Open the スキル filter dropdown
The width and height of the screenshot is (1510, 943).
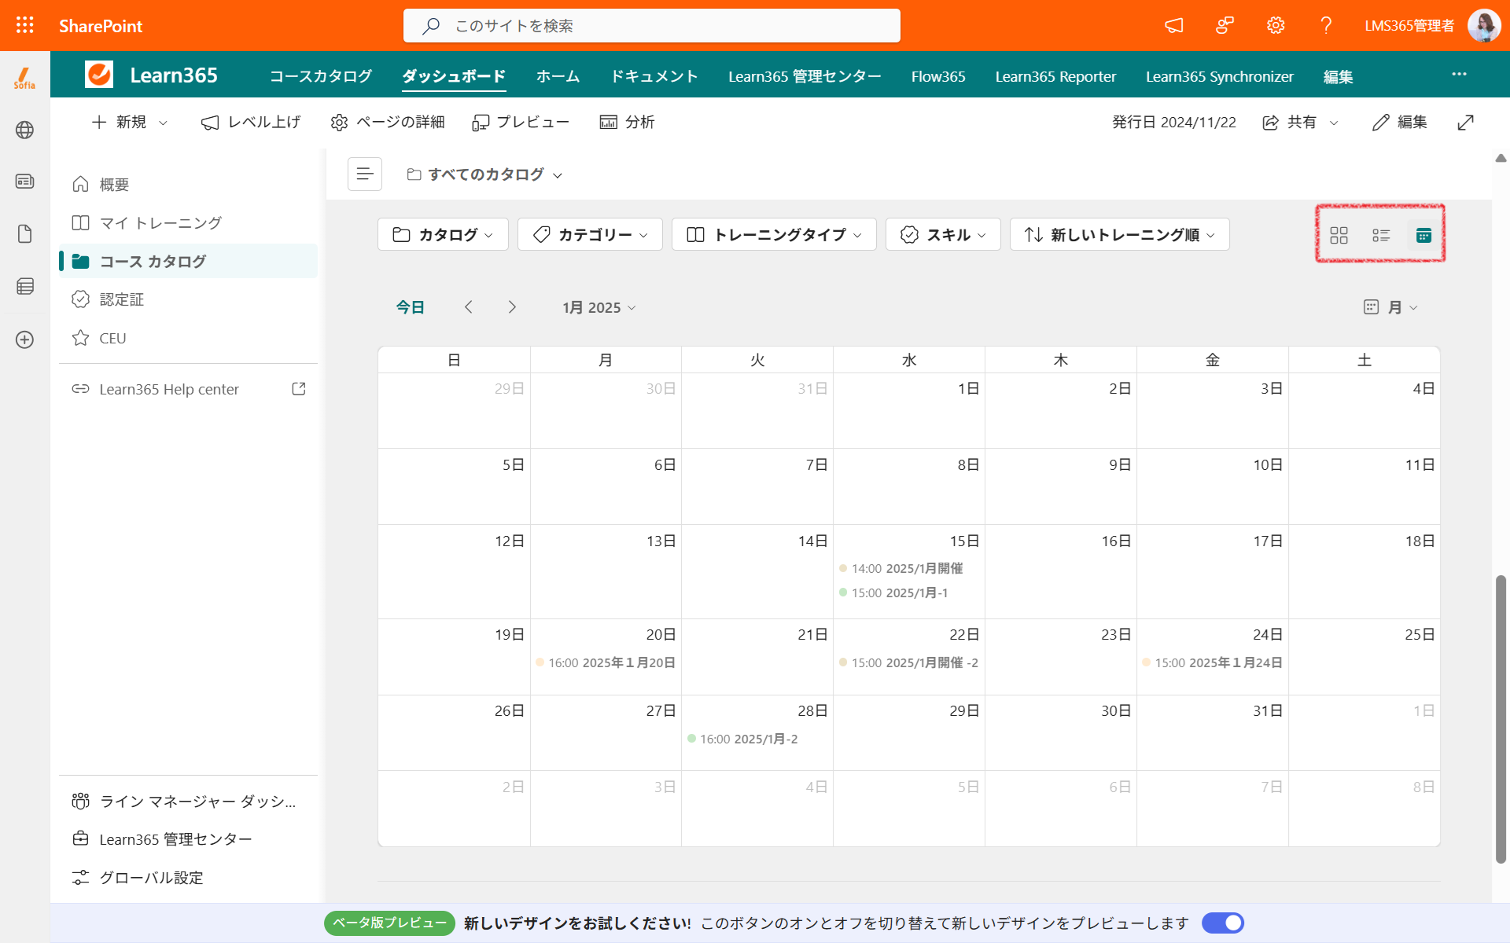pos(943,234)
